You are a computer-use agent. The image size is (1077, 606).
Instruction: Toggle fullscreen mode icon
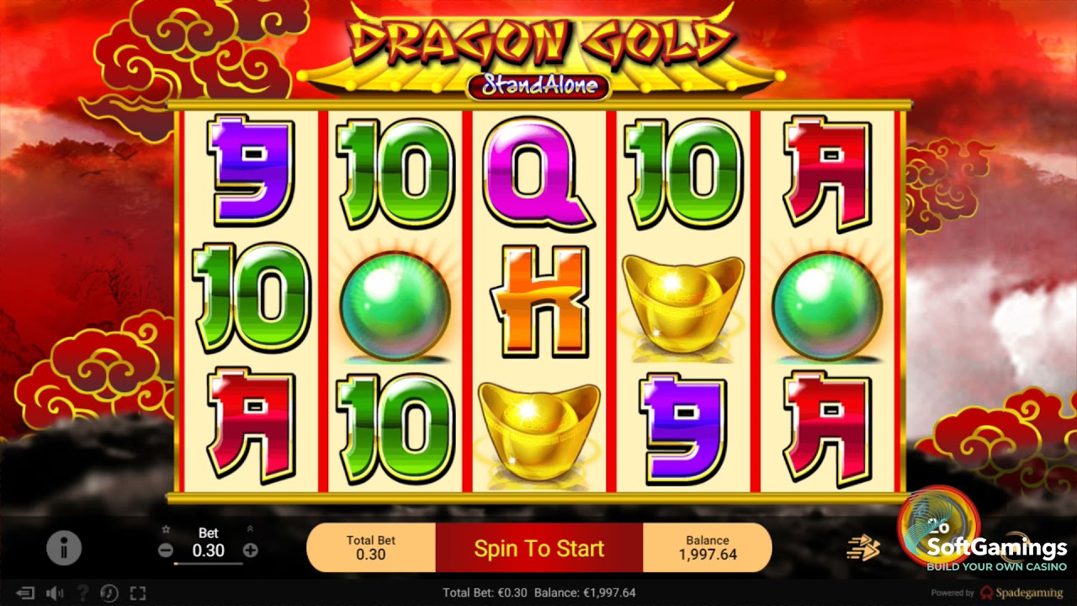(138, 593)
